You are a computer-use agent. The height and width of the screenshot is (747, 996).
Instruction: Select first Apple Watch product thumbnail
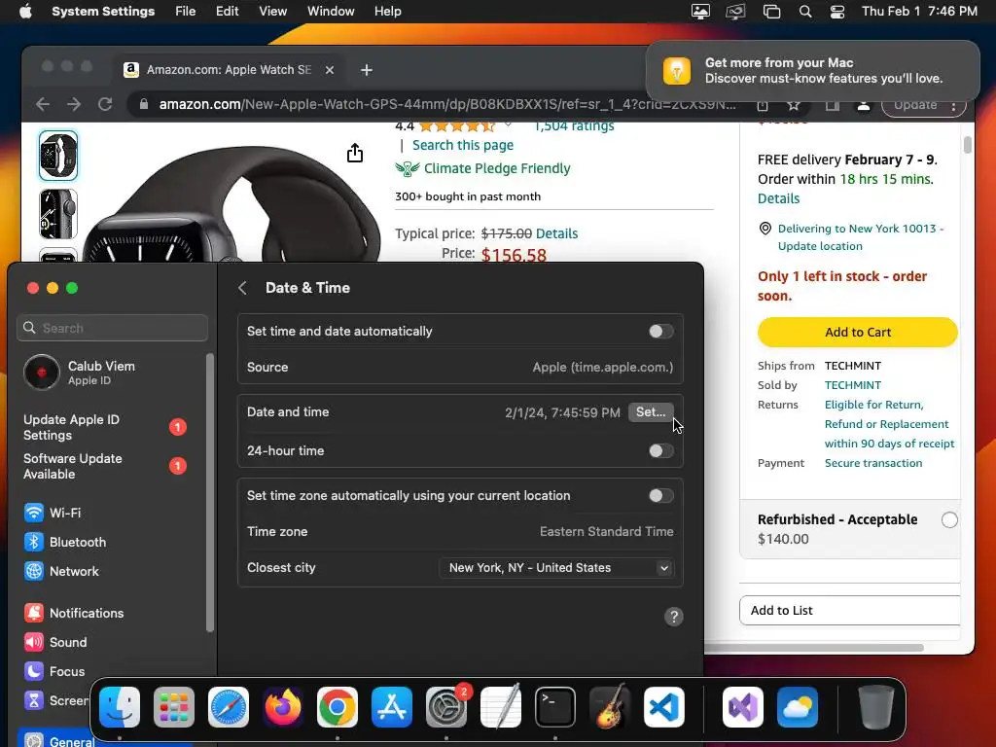pos(58,156)
